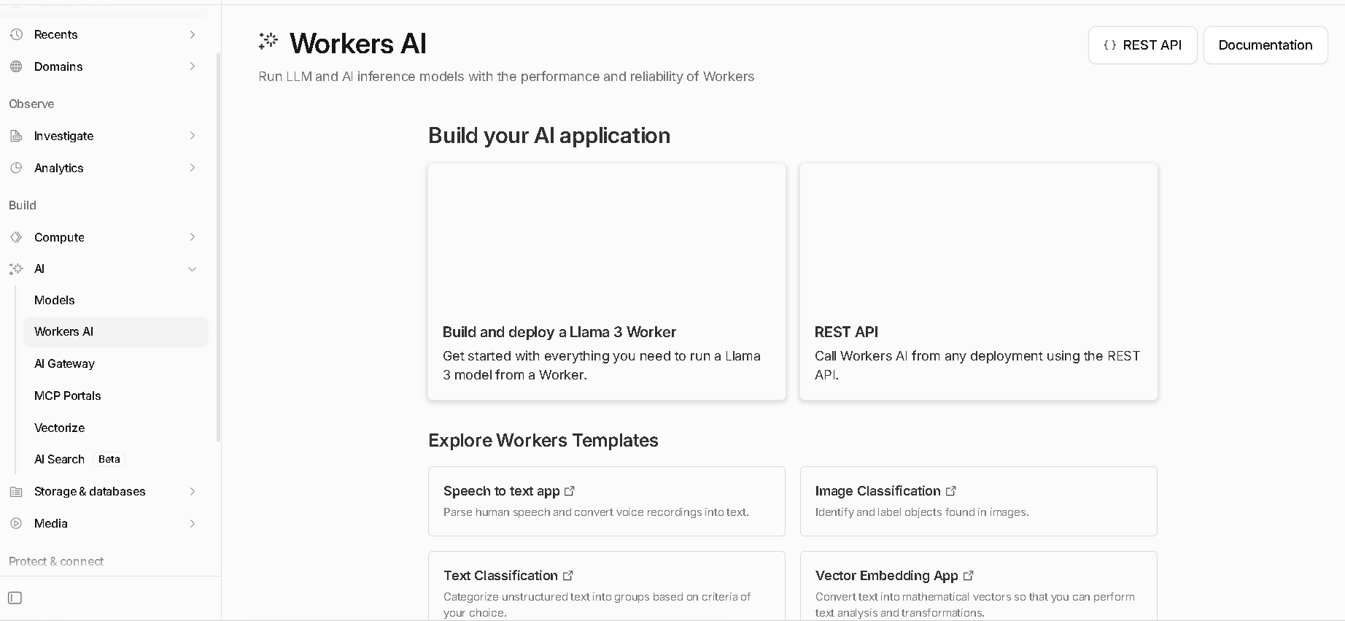Toggle the sidebar collapse icon at the bottom
This screenshot has width=1345, height=621.
coord(15,598)
